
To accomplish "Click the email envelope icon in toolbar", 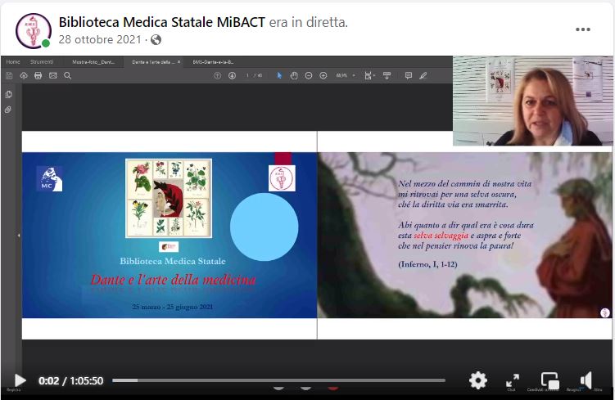I will [53, 75].
